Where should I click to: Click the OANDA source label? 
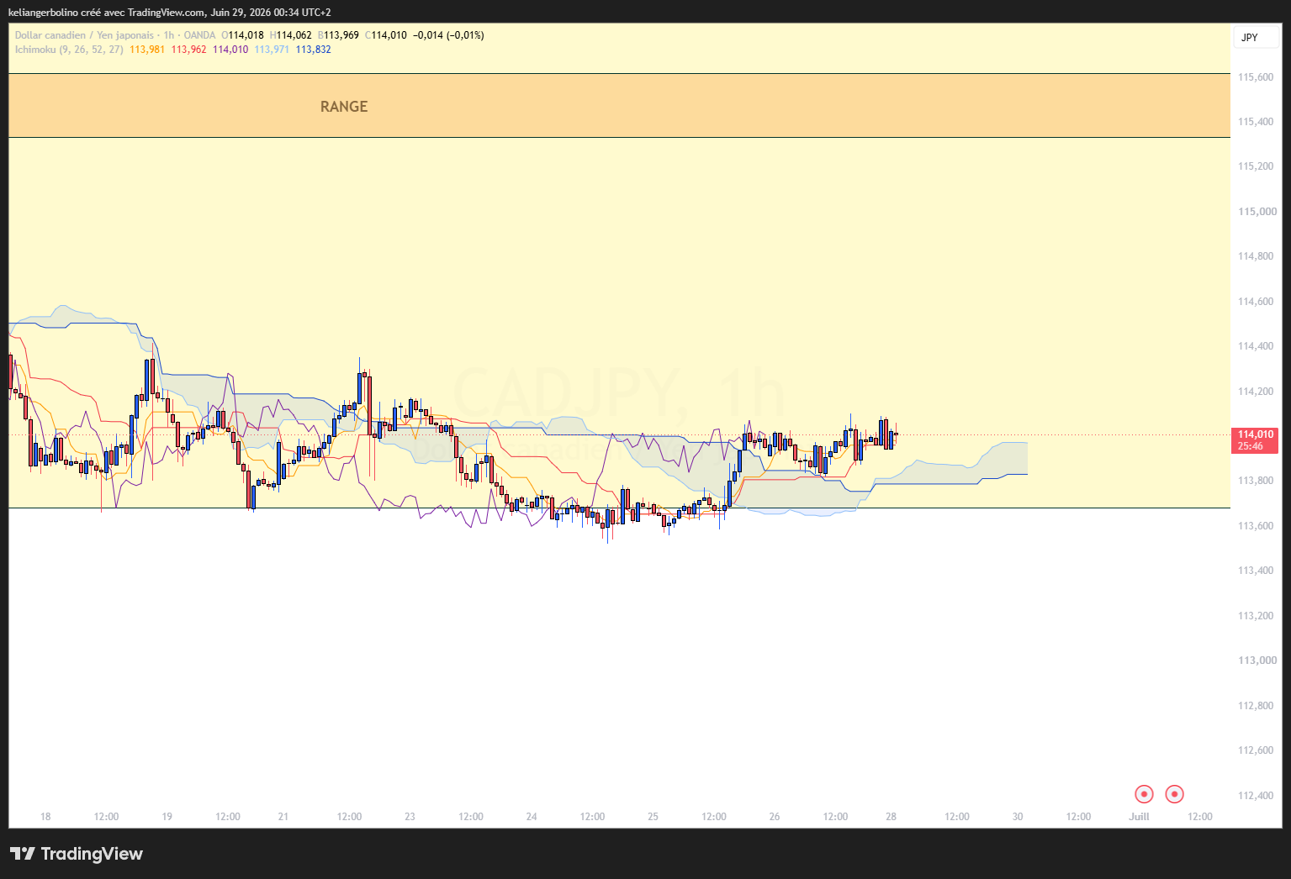click(x=199, y=35)
